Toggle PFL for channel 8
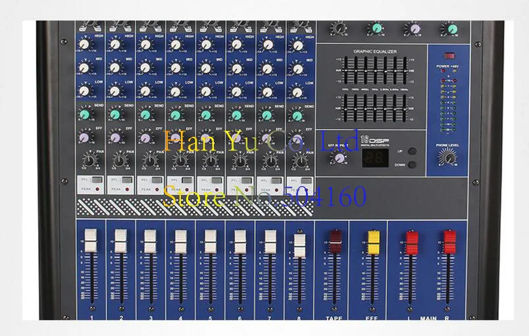 [307, 180]
